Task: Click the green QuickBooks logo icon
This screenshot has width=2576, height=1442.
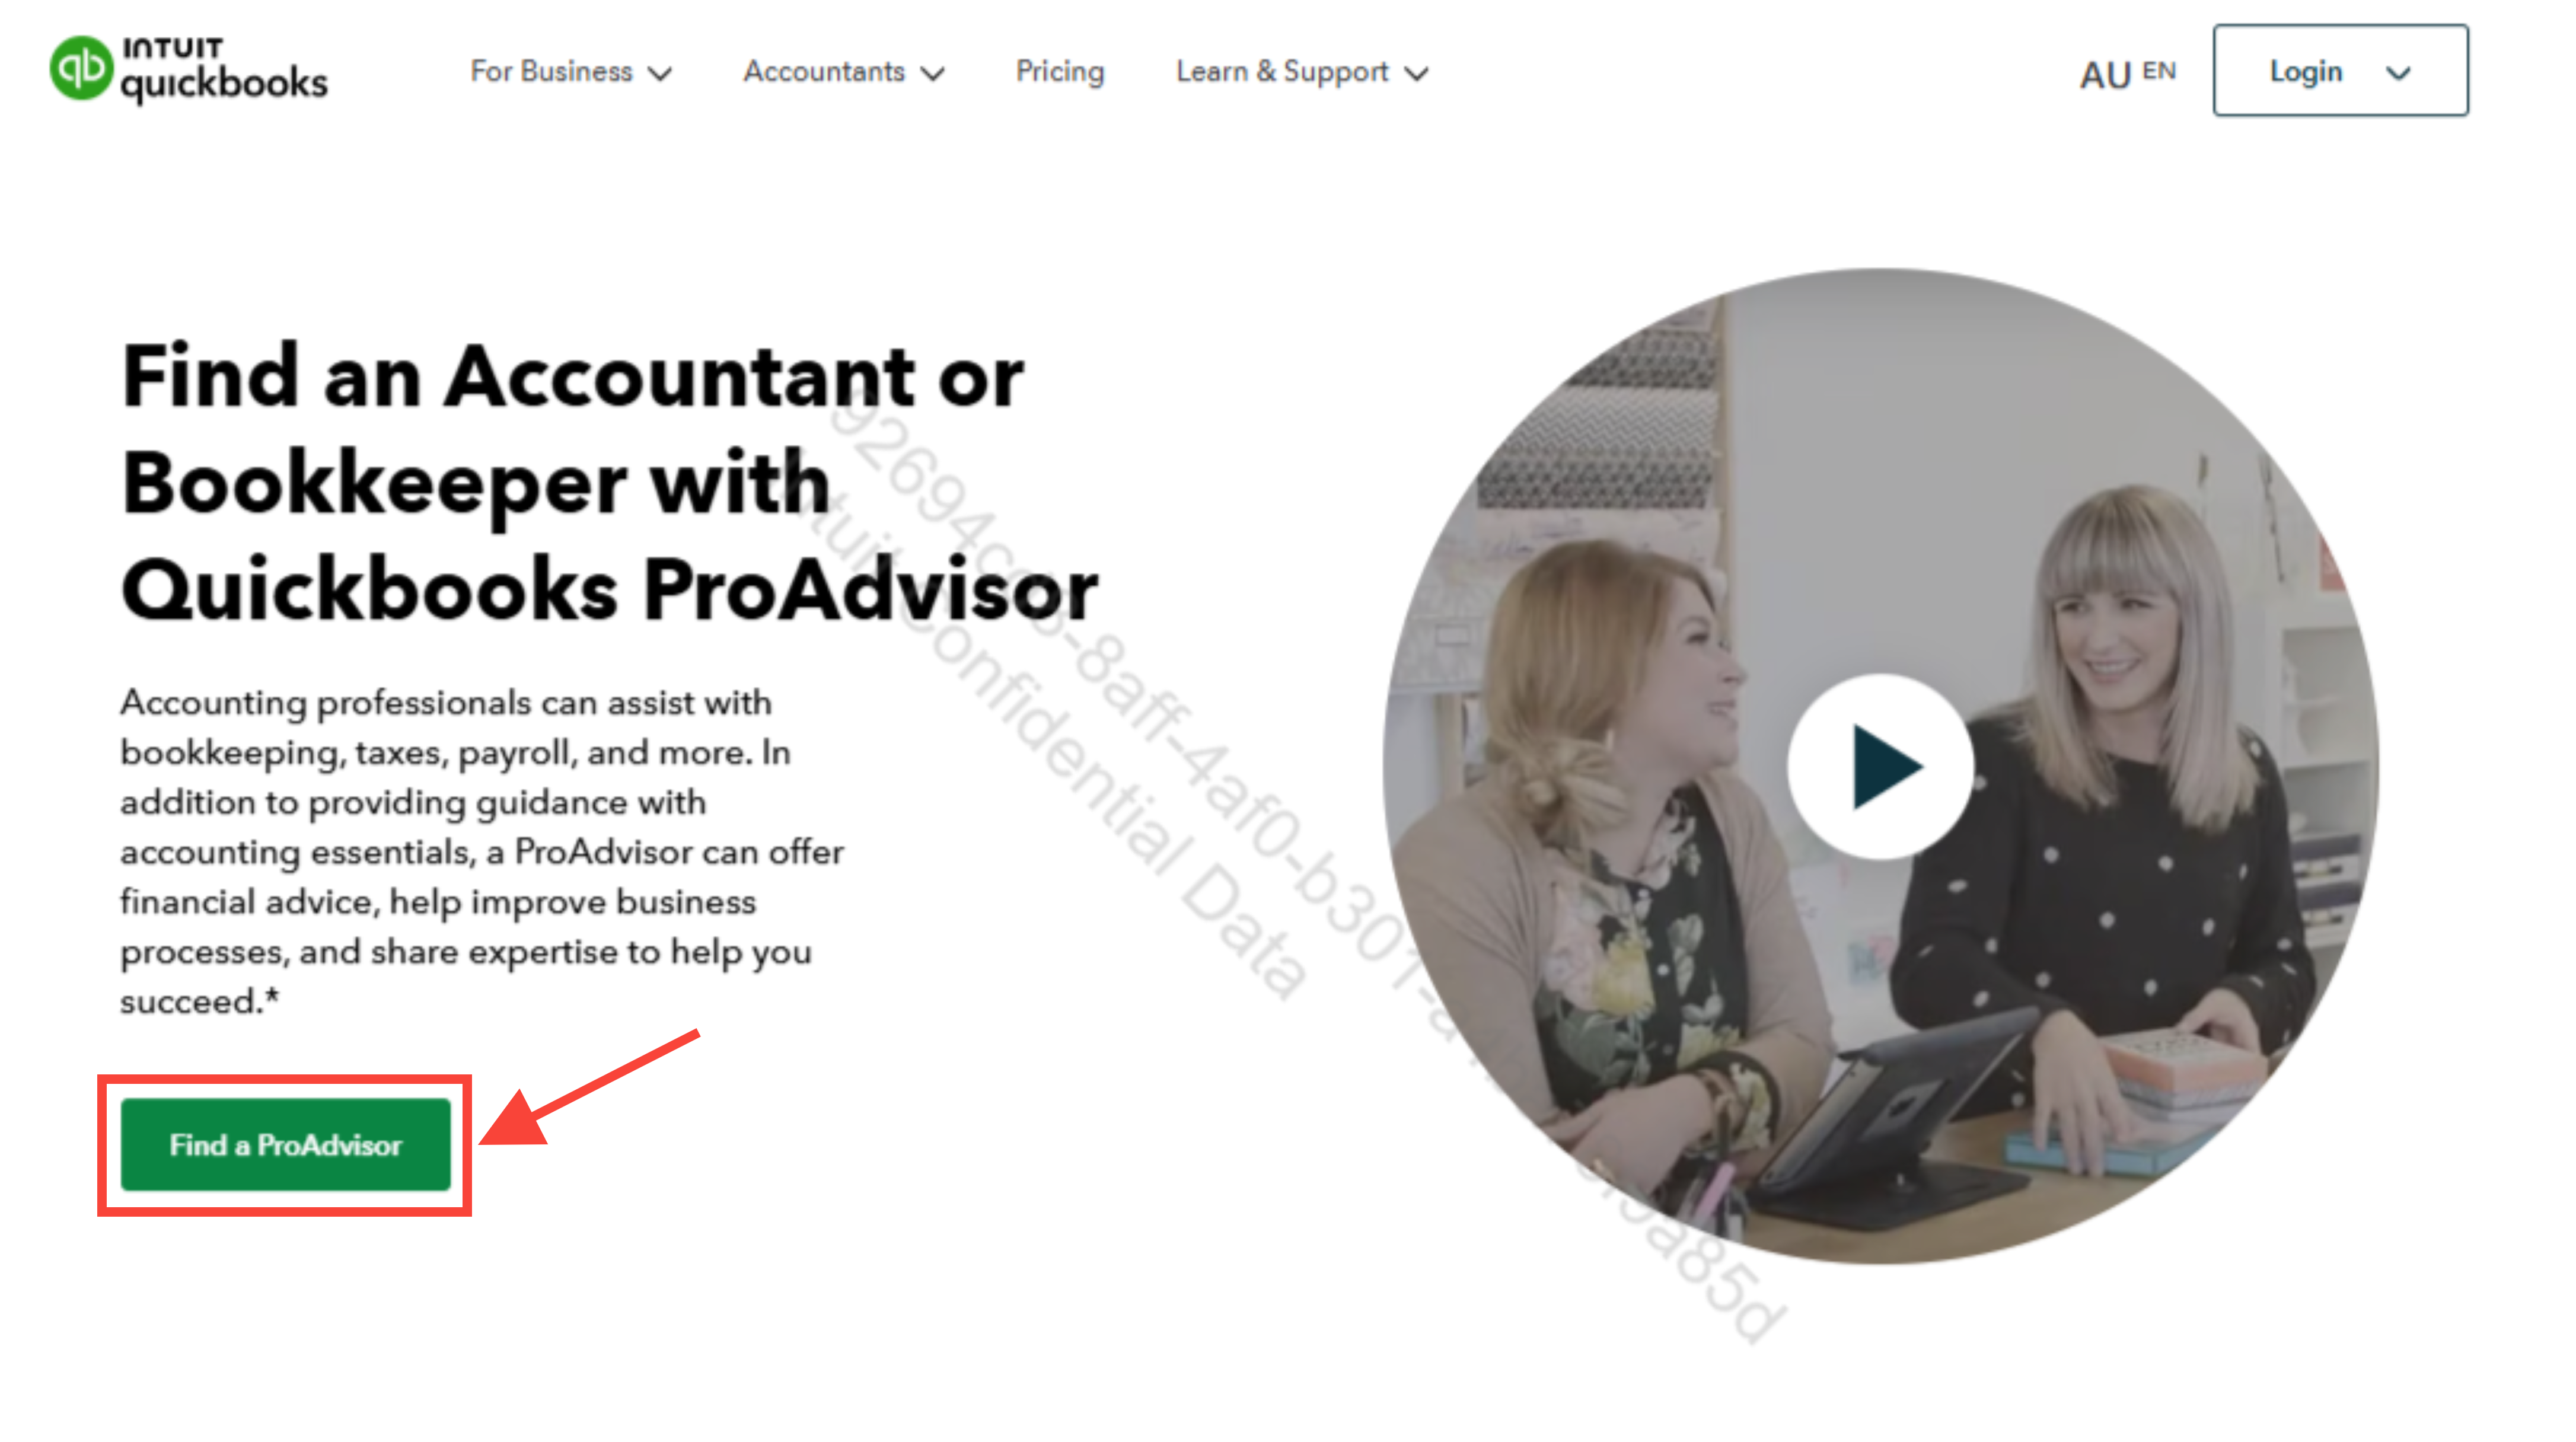Action: tap(81, 68)
